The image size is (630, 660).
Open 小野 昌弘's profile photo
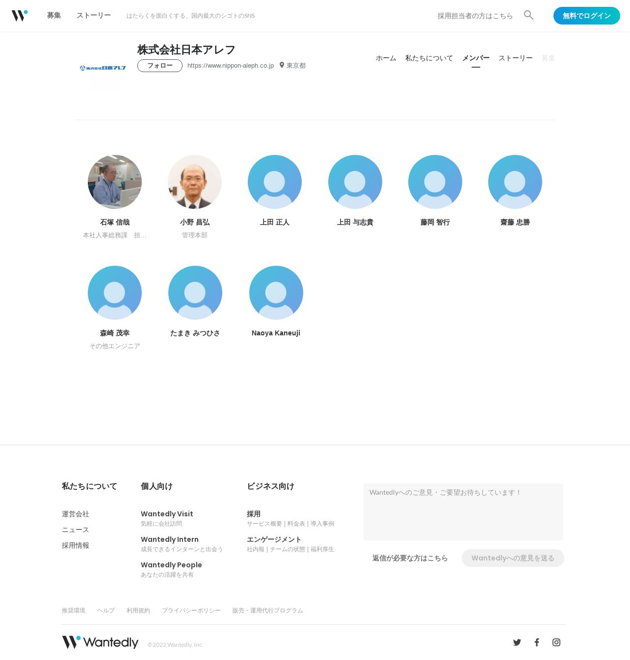coord(195,182)
